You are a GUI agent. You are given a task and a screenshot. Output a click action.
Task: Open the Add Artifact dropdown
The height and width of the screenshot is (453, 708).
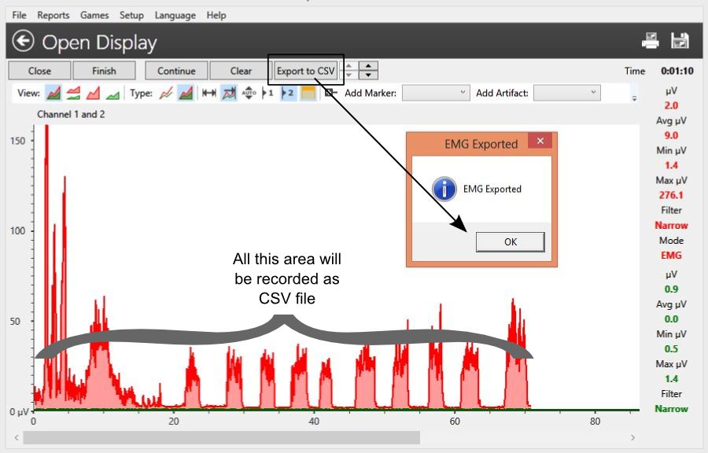(566, 93)
